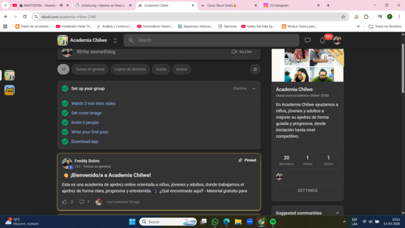Mute the MASTODON tab audio icon
This screenshot has width=405, height=228.
click(61, 5)
